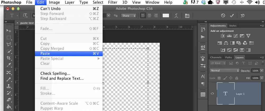
Task: Add a Black & White adjustment
Action: pyautogui.click(x=232, y=43)
